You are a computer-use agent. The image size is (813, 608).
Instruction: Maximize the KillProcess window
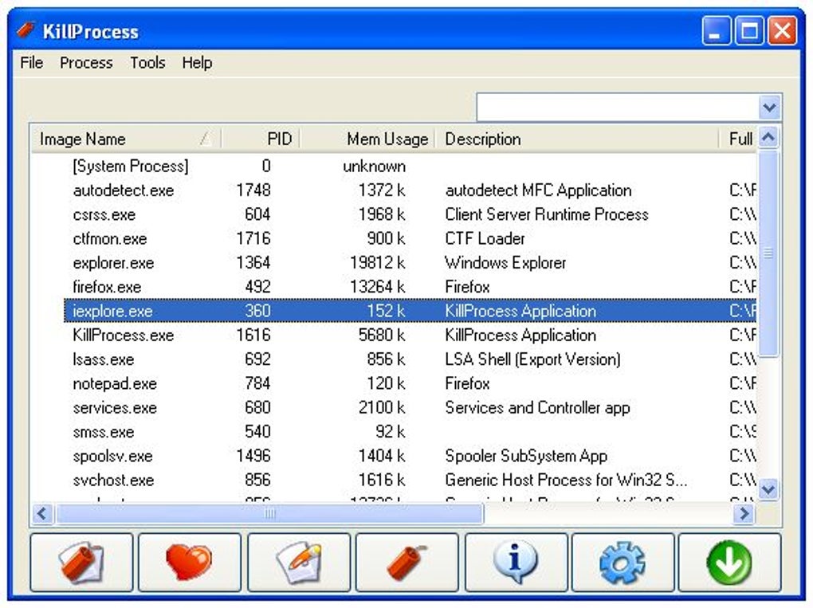750,30
